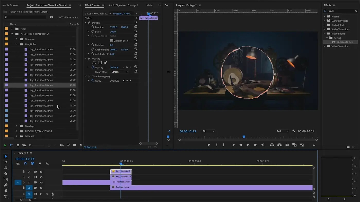
Task: Expand the Overlays bin
Action: (16, 126)
